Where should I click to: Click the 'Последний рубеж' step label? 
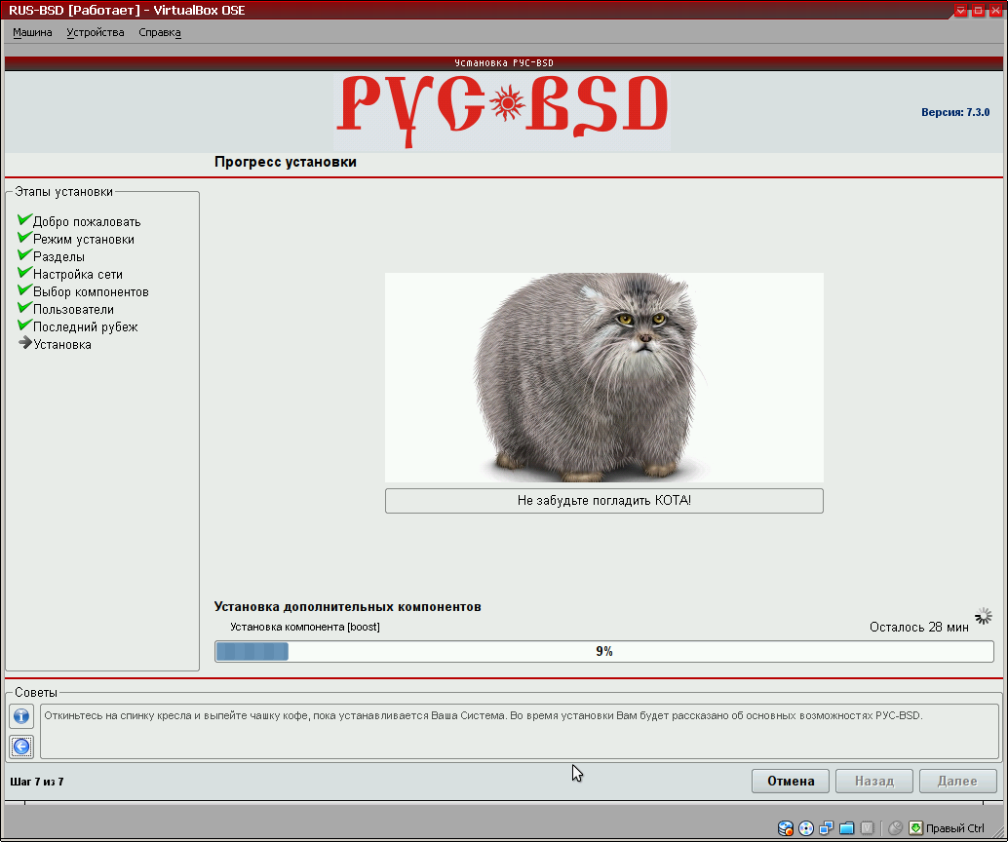tap(86, 326)
